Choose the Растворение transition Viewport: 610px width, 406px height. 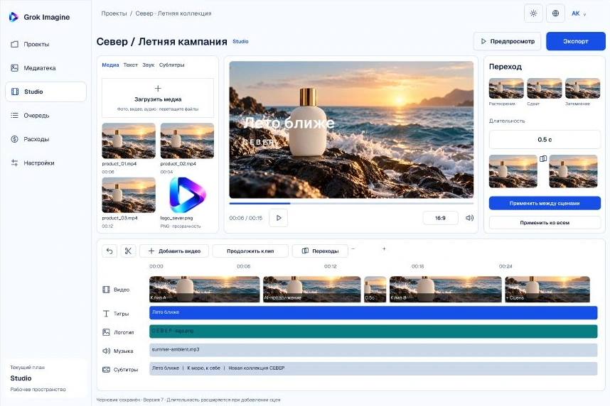pos(506,89)
